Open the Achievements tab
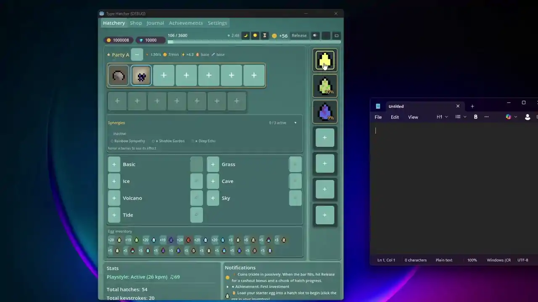This screenshot has width=538, height=302. 186,23
